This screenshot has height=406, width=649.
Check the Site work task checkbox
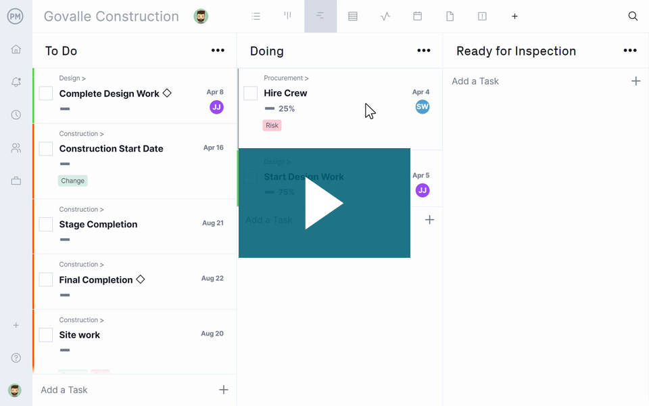(x=45, y=334)
